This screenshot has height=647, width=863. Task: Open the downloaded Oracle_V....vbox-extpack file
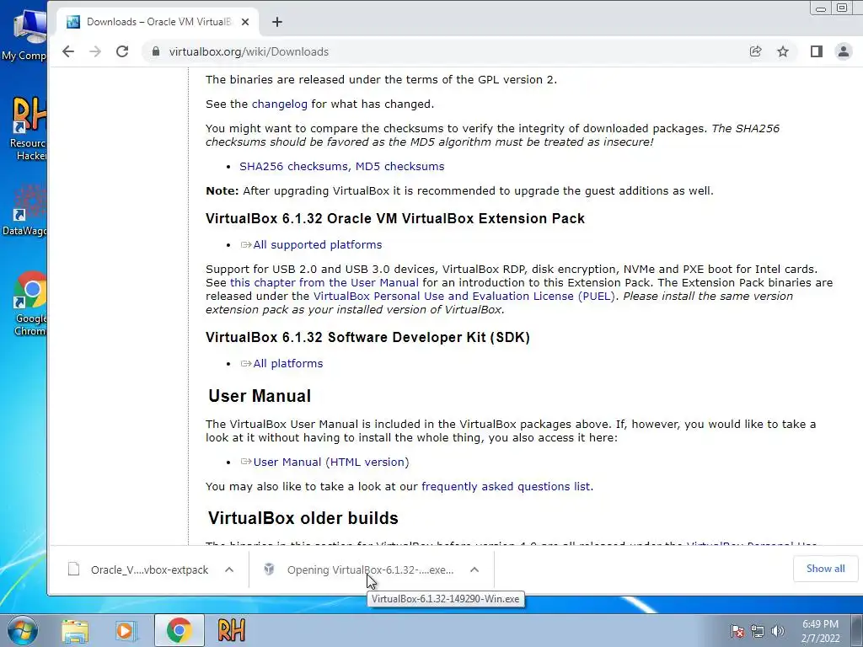point(149,570)
